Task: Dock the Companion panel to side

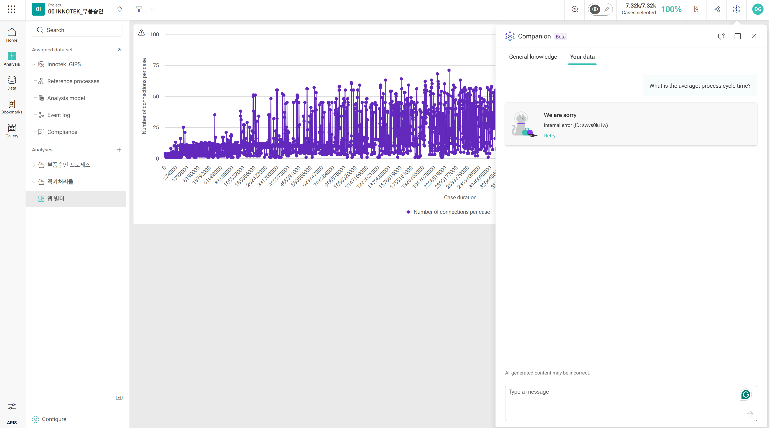Action: pyautogui.click(x=737, y=37)
